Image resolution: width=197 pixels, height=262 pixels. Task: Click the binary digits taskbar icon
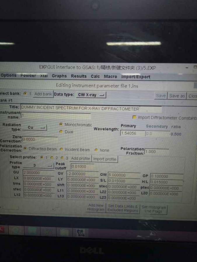tap(48, 232)
